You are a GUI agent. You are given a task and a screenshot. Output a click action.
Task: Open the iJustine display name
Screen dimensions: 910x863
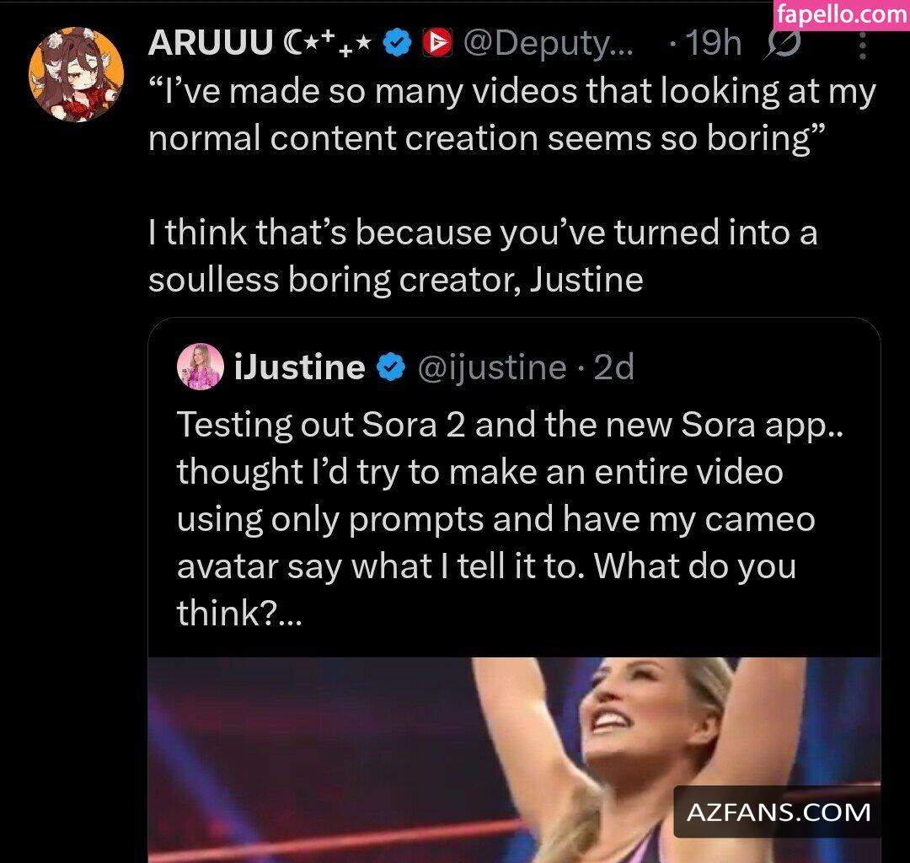tap(299, 367)
